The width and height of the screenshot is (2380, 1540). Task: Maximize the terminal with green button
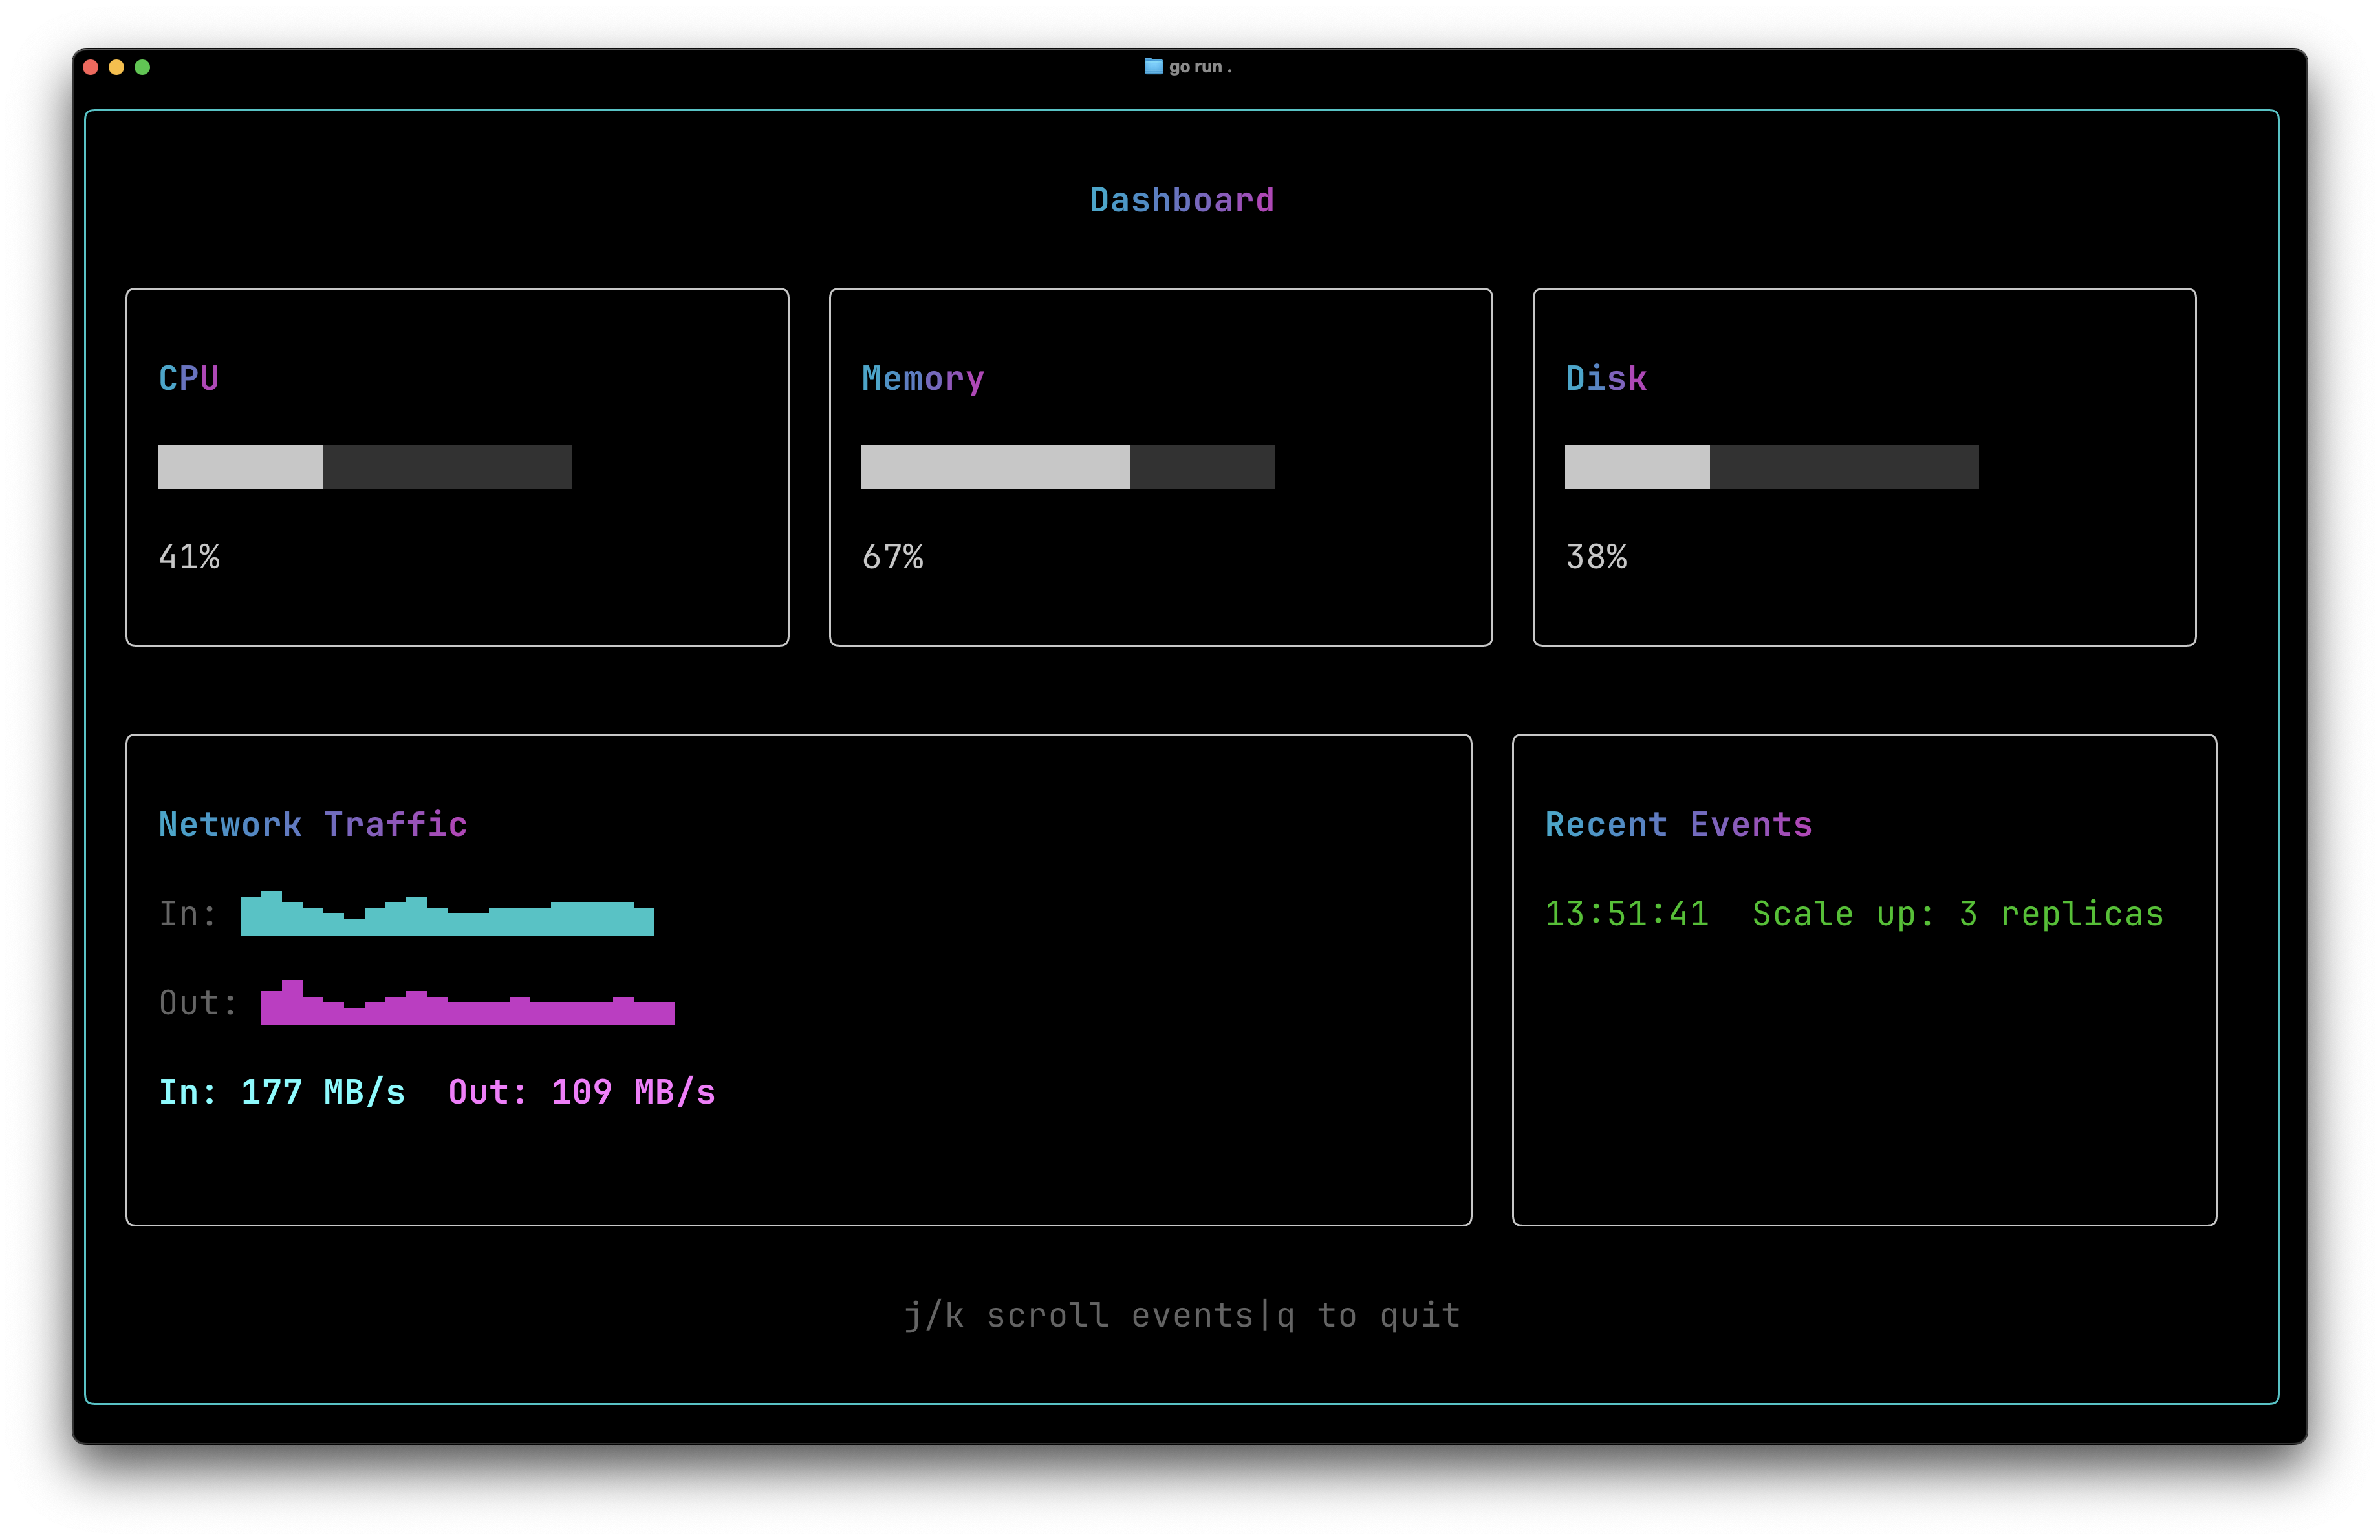tap(142, 67)
